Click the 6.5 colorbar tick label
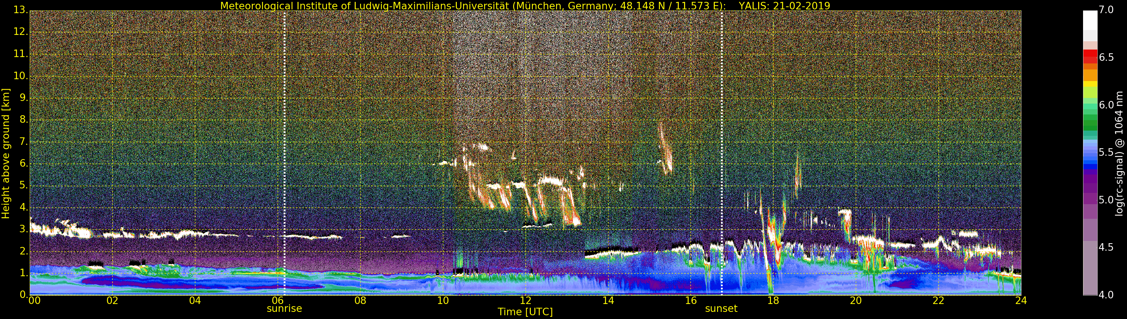Screen dimensions: 1127x319 tap(1106, 57)
